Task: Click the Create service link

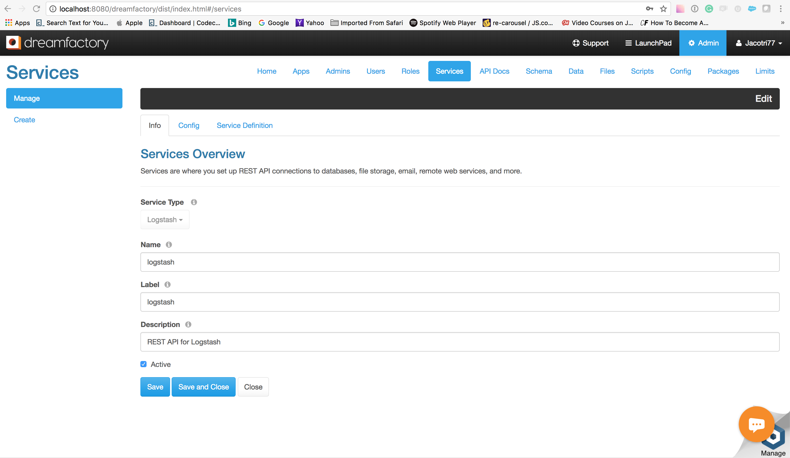Action: 25,119
